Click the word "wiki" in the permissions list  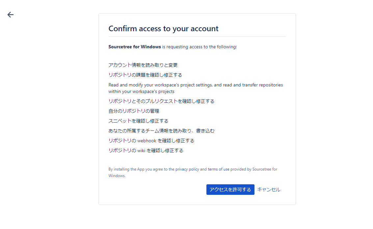pyautogui.click(x=141, y=150)
